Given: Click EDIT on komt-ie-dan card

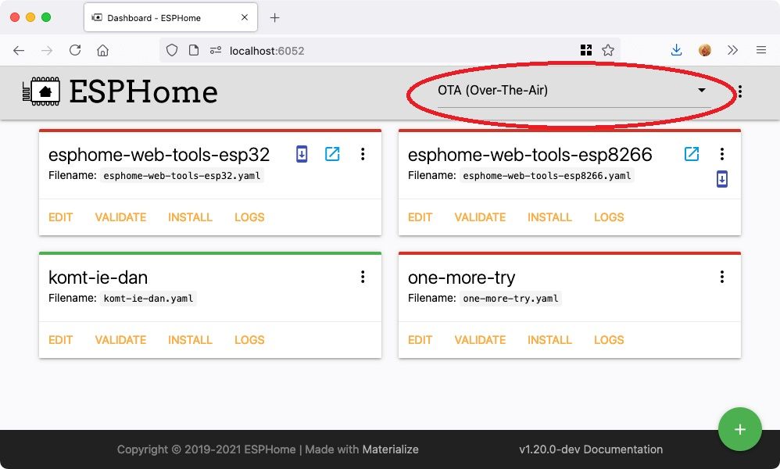Looking at the screenshot, I should (x=61, y=340).
